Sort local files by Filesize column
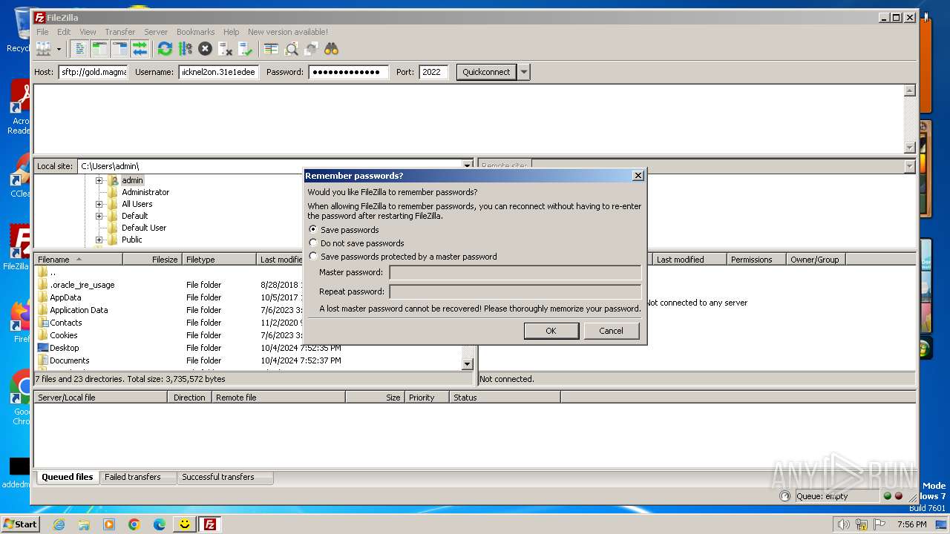 coord(152,260)
